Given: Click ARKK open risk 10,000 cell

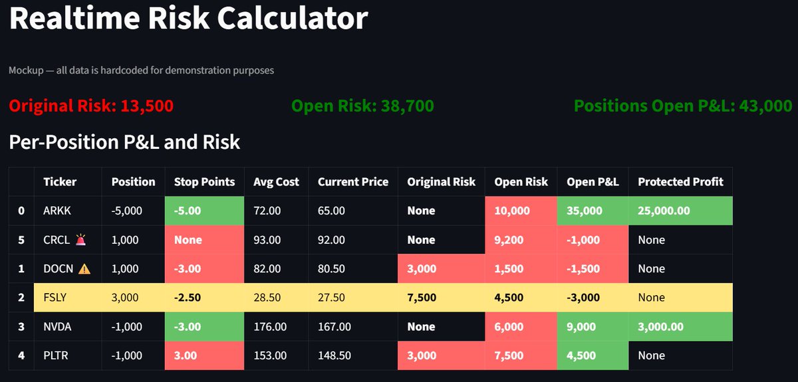Looking at the screenshot, I should (x=521, y=211).
